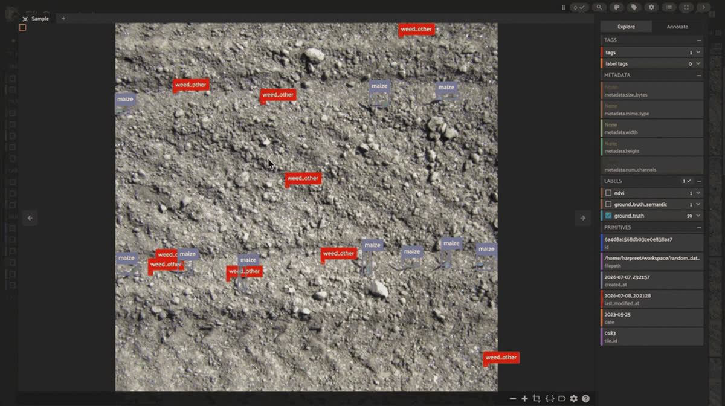The height and width of the screenshot is (406, 725).
Task: Click the weed_other label at the image center
Action: point(303,178)
